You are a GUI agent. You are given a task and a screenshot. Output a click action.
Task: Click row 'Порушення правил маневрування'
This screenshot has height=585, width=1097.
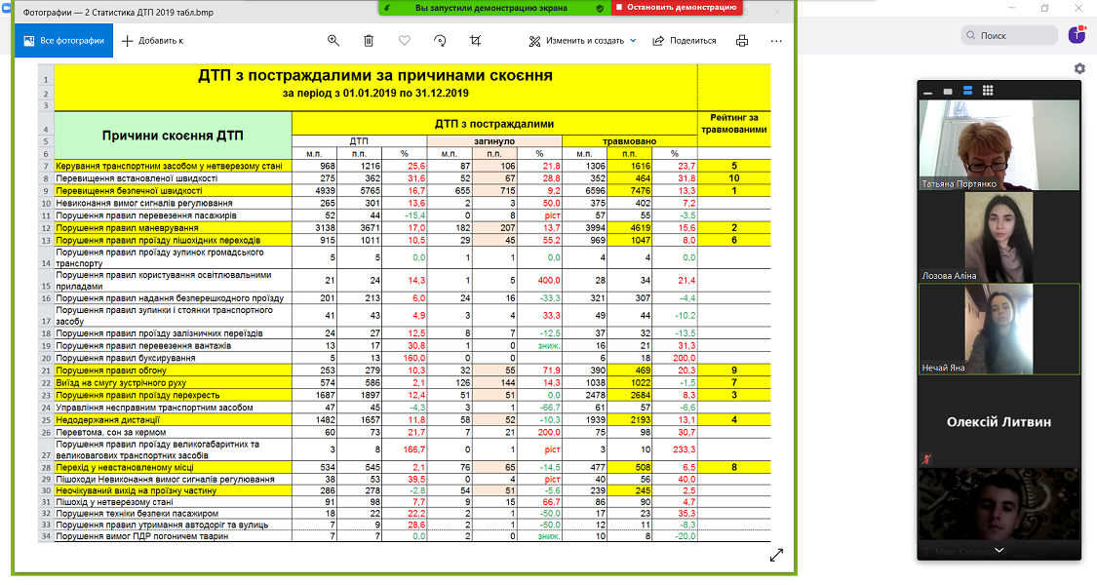tap(412, 227)
